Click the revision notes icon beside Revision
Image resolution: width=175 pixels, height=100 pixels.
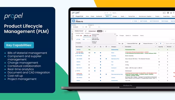[86, 27]
